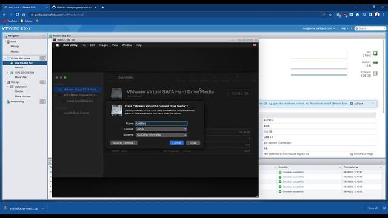Open the Apple menu in the VM
The width and height of the screenshot is (388, 218).
(58, 45)
